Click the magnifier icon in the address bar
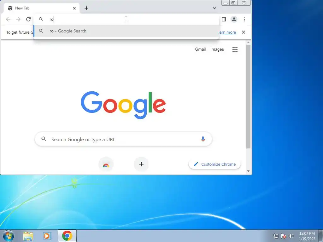 pyautogui.click(x=41, y=19)
